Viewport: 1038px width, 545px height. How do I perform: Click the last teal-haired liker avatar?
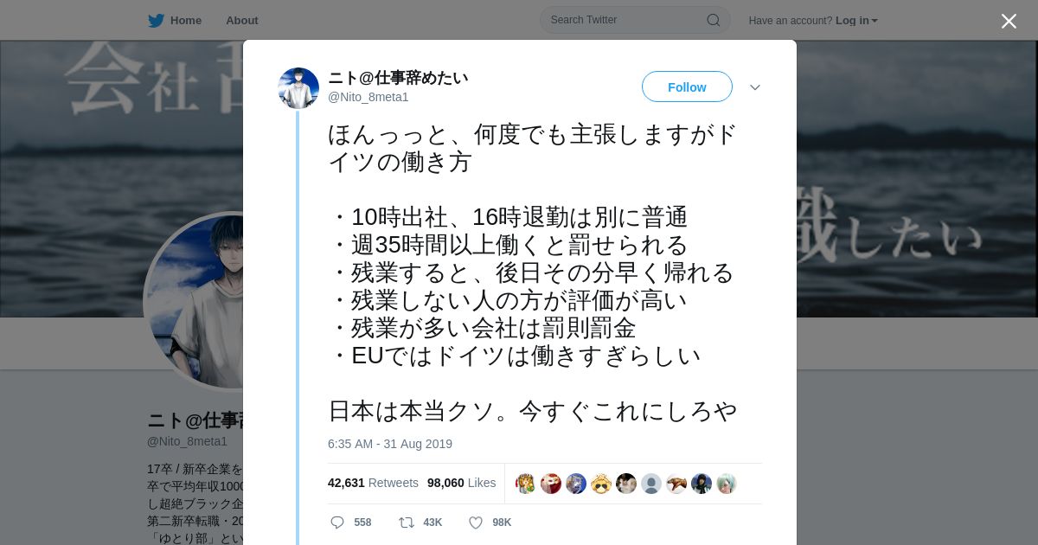[727, 484]
